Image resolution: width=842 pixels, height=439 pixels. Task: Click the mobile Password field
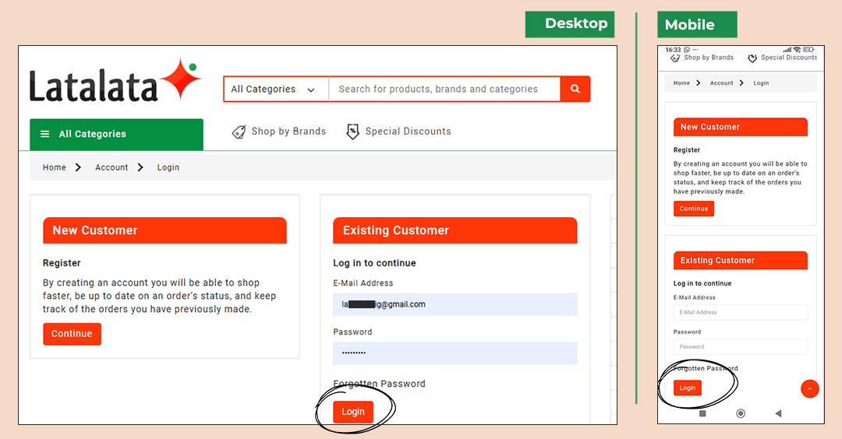[741, 347]
